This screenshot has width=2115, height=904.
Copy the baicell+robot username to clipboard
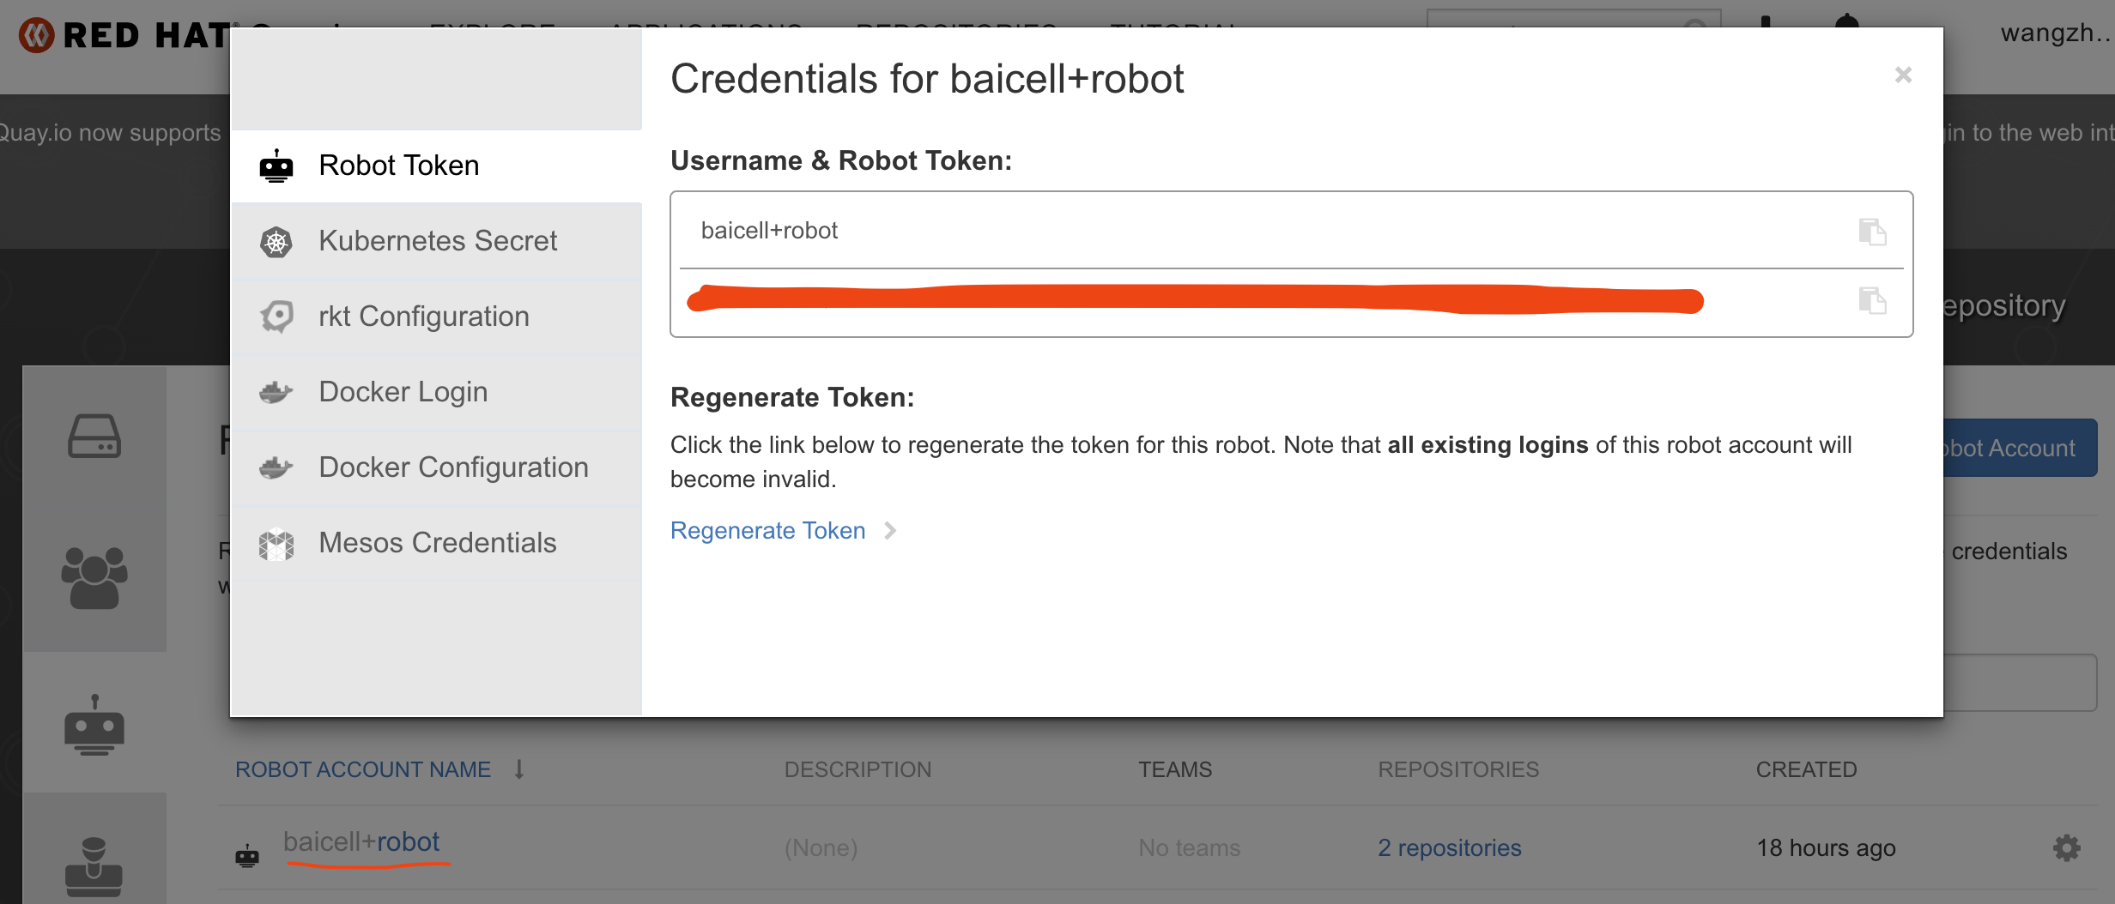pyautogui.click(x=1871, y=232)
